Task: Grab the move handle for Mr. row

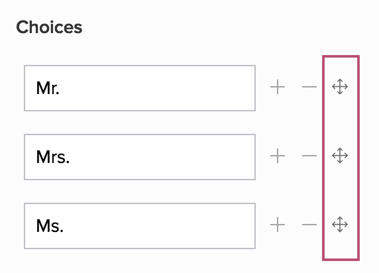Action: tap(340, 87)
